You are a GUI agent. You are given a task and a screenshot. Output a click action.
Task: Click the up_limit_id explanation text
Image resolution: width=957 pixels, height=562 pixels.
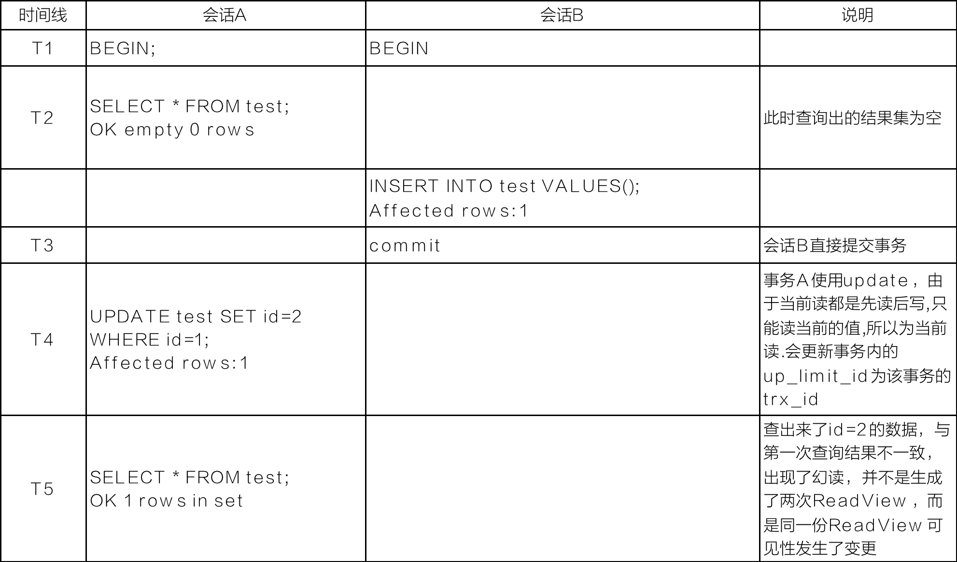857,340
